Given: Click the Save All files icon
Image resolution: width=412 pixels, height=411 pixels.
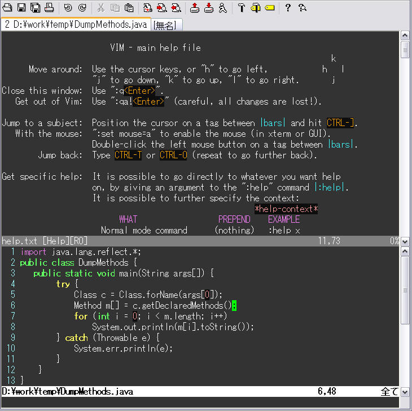Looking at the screenshot, I should tap(35, 7).
